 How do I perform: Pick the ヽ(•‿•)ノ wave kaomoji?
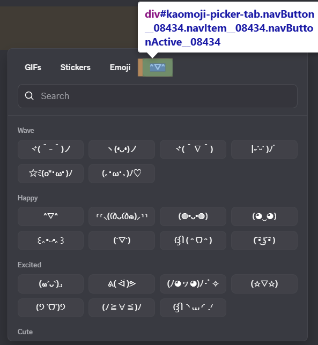pyautogui.click(x=122, y=149)
